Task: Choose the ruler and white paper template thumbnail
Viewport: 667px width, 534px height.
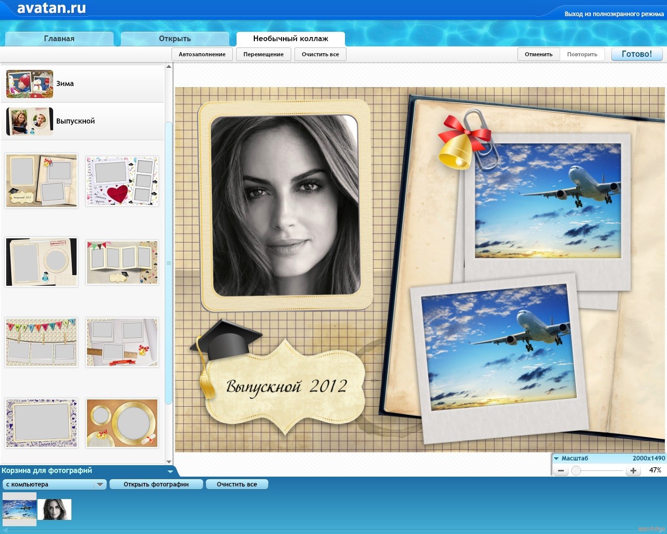Action: [x=122, y=342]
